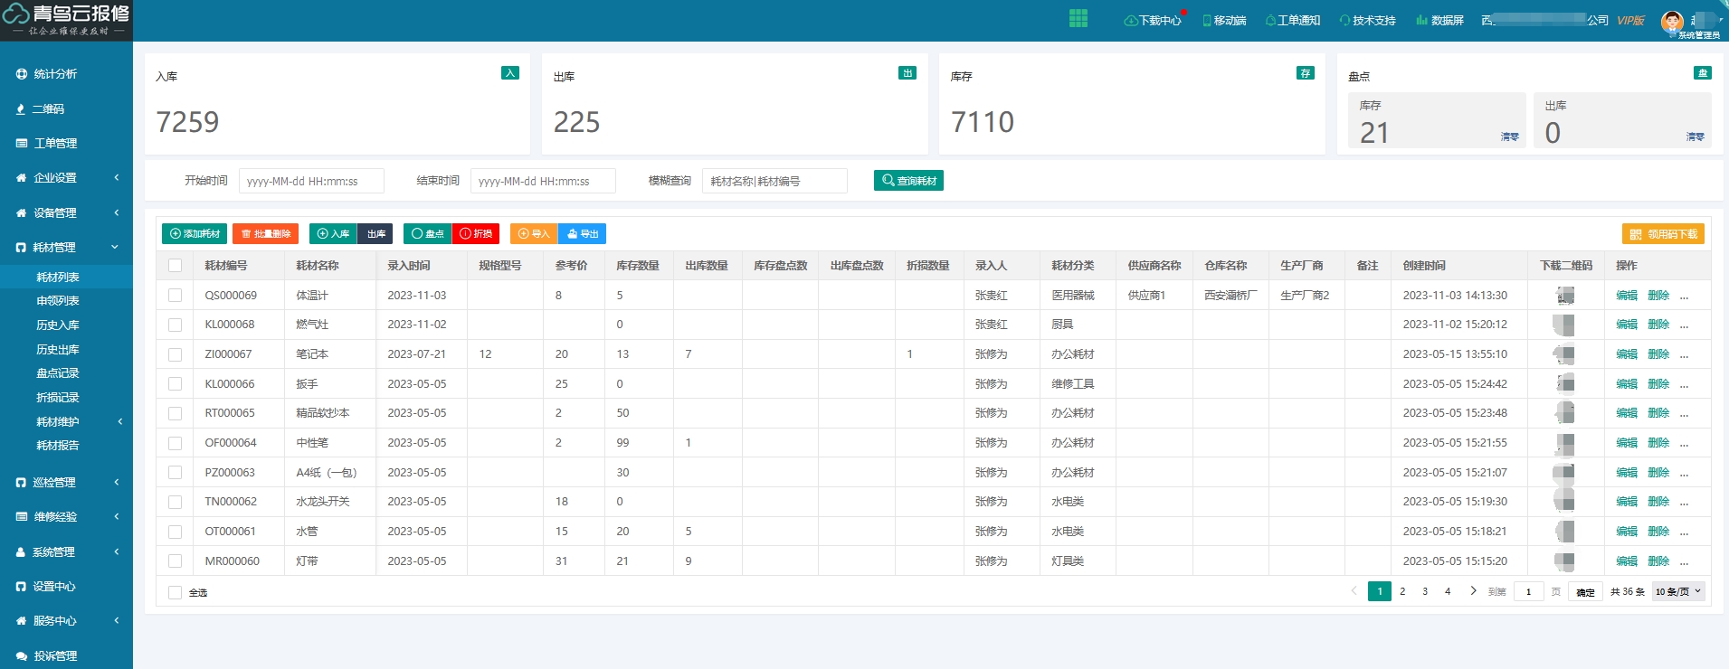Expand the 耗材维护 submenu
Screen dimensions: 1729x669
click(67, 422)
